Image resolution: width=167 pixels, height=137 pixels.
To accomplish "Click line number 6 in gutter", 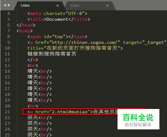I will click(x=9, y=25).
